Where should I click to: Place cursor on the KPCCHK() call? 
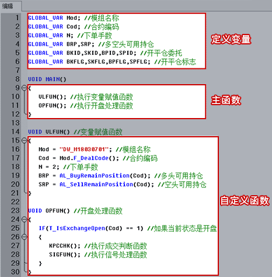click(x=65, y=246)
